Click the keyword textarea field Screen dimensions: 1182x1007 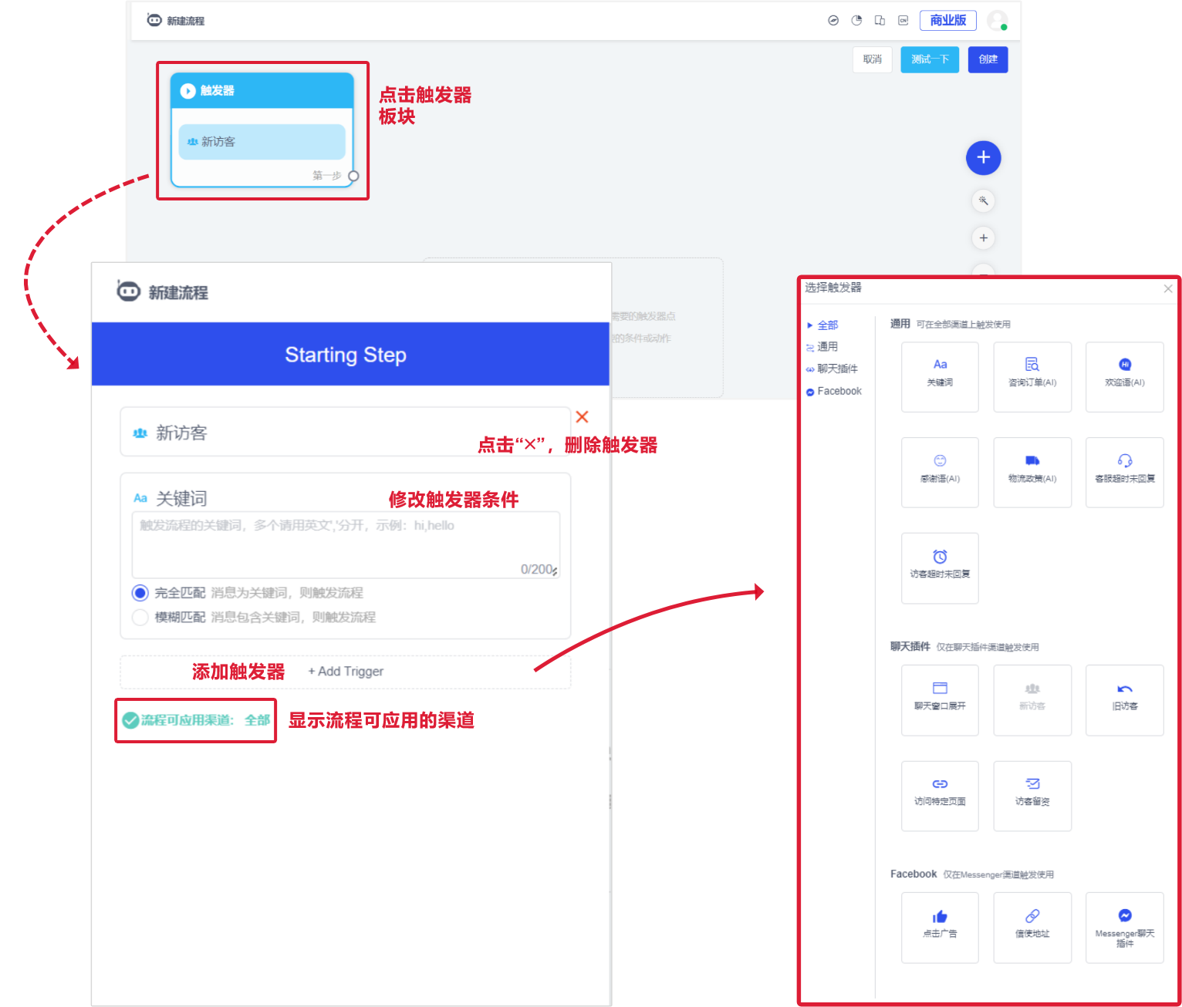pos(346,544)
